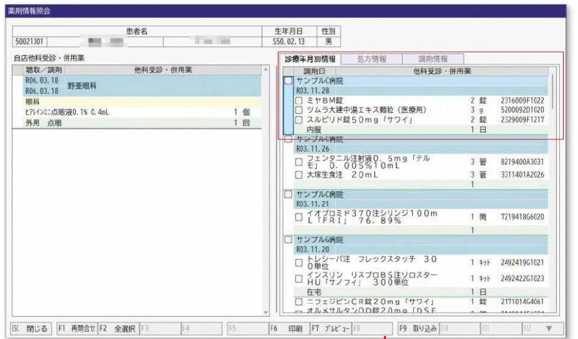
Task: Select the 診療年月別情報 tab
Action: pos(310,59)
